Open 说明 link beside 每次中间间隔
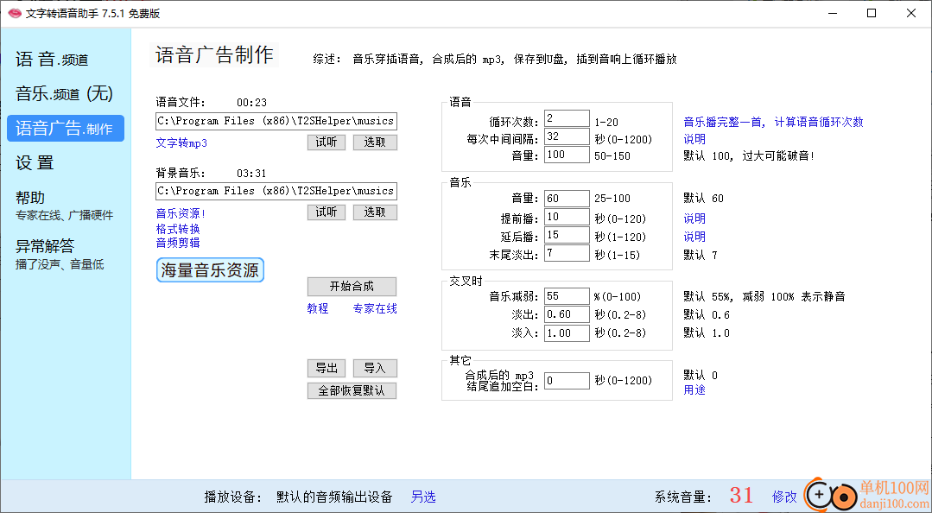 tap(694, 139)
